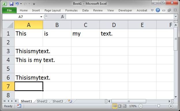180x111 pixels.
Task: Select row 1 header
Action: [8, 33]
